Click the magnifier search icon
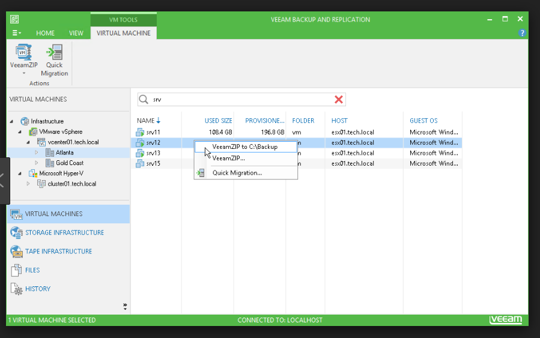Screen dimensions: 540x338 pos(144,100)
